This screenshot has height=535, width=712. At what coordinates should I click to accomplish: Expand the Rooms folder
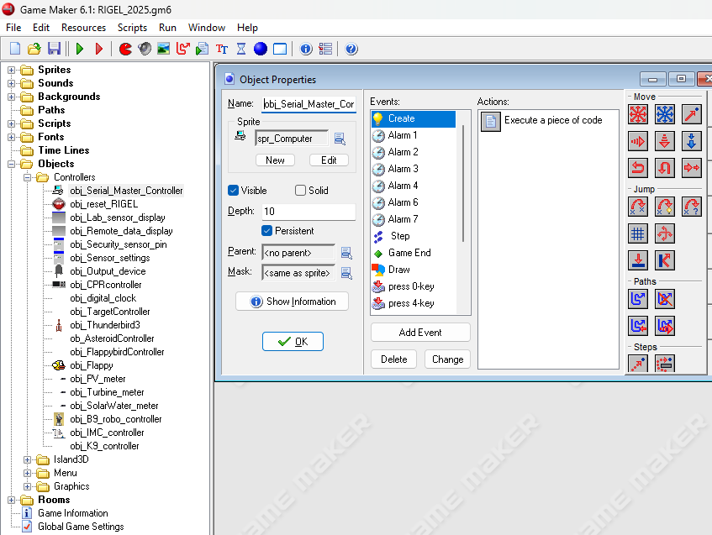(12, 500)
